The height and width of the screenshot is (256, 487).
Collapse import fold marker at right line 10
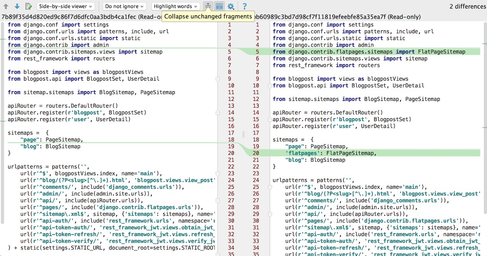click(x=269, y=85)
